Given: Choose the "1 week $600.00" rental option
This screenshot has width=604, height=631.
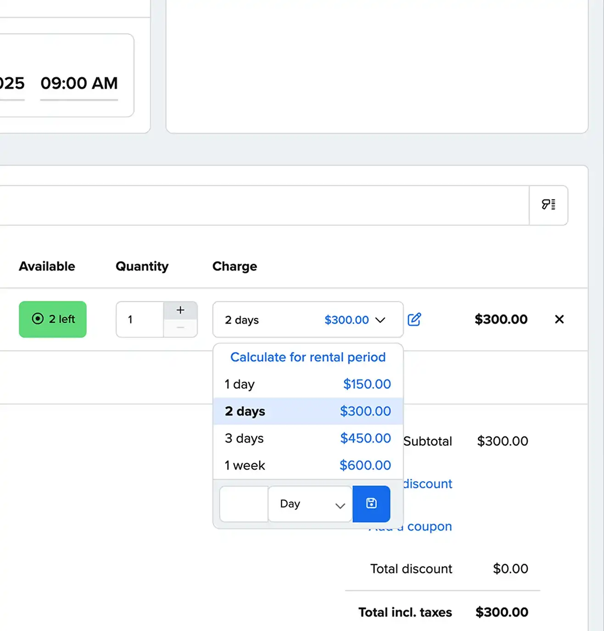Looking at the screenshot, I should point(308,465).
